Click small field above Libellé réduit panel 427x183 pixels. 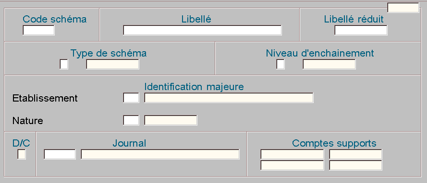coord(403,8)
